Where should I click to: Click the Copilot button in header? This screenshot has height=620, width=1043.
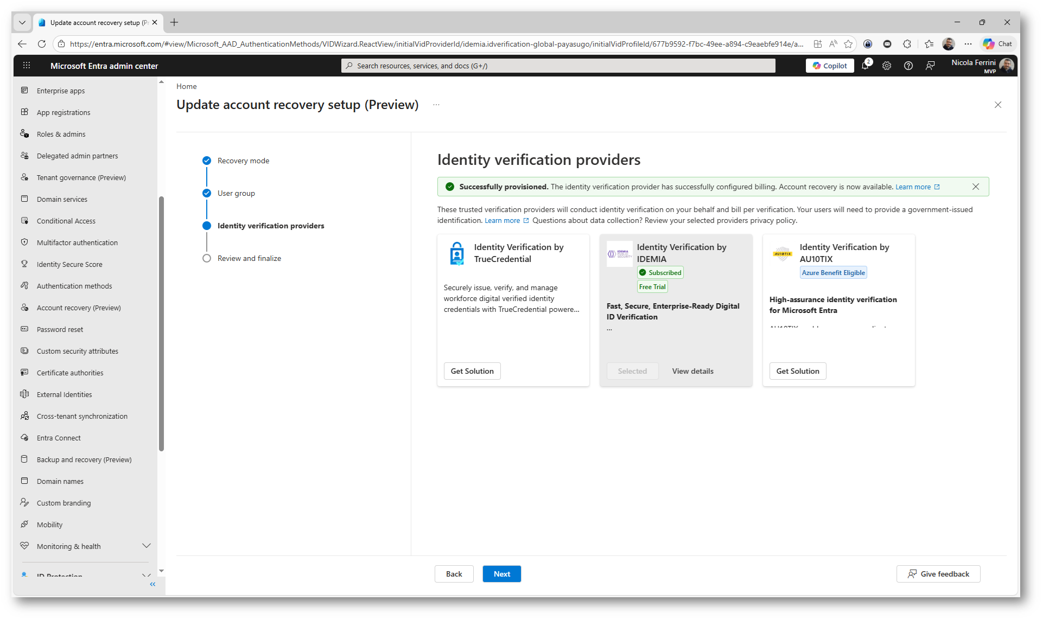(x=830, y=66)
